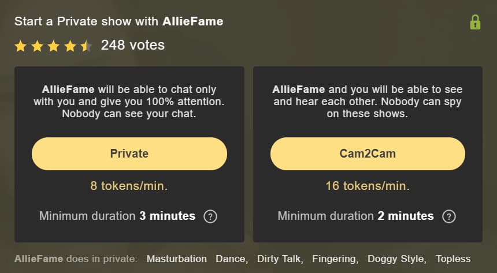Click the third rating star
Image resolution: width=497 pixels, height=273 pixels.
(x=54, y=46)
